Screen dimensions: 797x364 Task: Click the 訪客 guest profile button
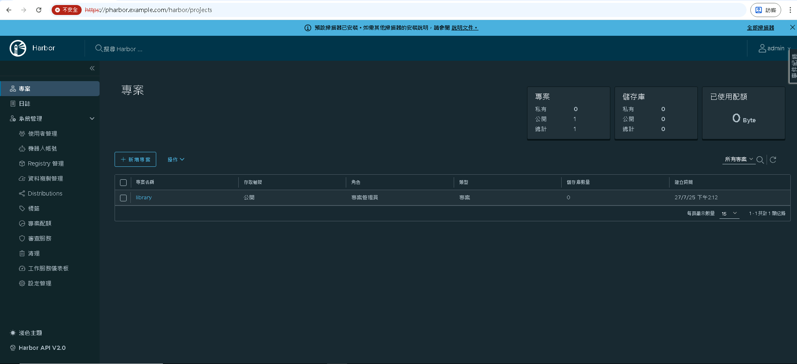pyautogui.click(x=766, y=10)
